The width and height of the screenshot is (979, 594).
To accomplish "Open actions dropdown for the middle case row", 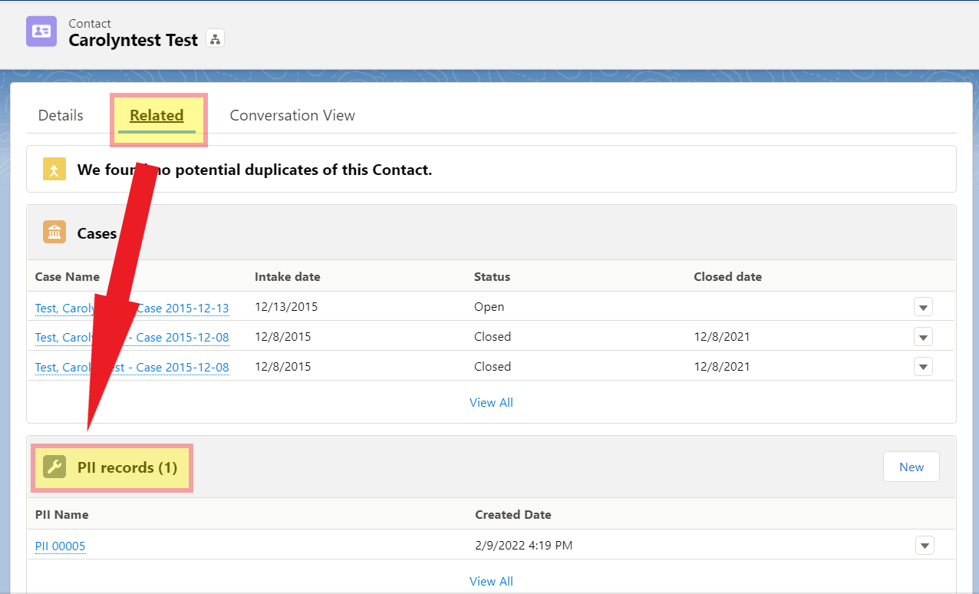I will pyautogui.click(x=923, y=337).
